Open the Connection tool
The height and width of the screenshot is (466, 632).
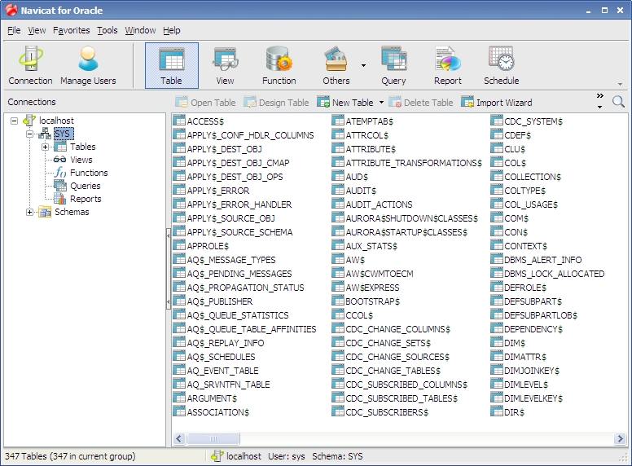click(31, 66)
